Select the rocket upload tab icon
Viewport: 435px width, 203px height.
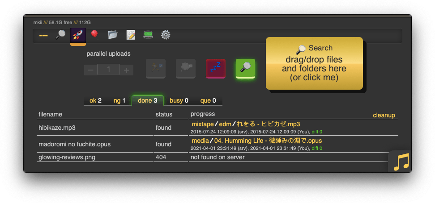pyautogui.click(x=78, y=36)
